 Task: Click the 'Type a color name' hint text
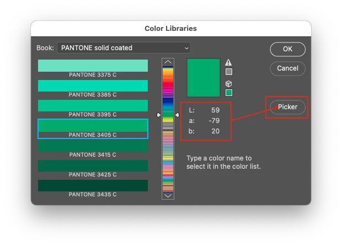pos(223,162)
